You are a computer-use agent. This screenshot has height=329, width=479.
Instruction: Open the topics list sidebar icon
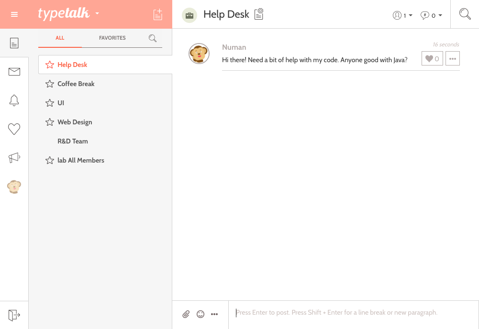[14, 43]
